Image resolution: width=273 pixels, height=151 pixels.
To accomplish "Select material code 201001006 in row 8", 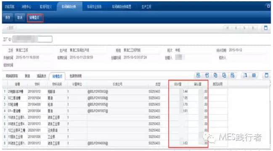I will click(34, 137).
